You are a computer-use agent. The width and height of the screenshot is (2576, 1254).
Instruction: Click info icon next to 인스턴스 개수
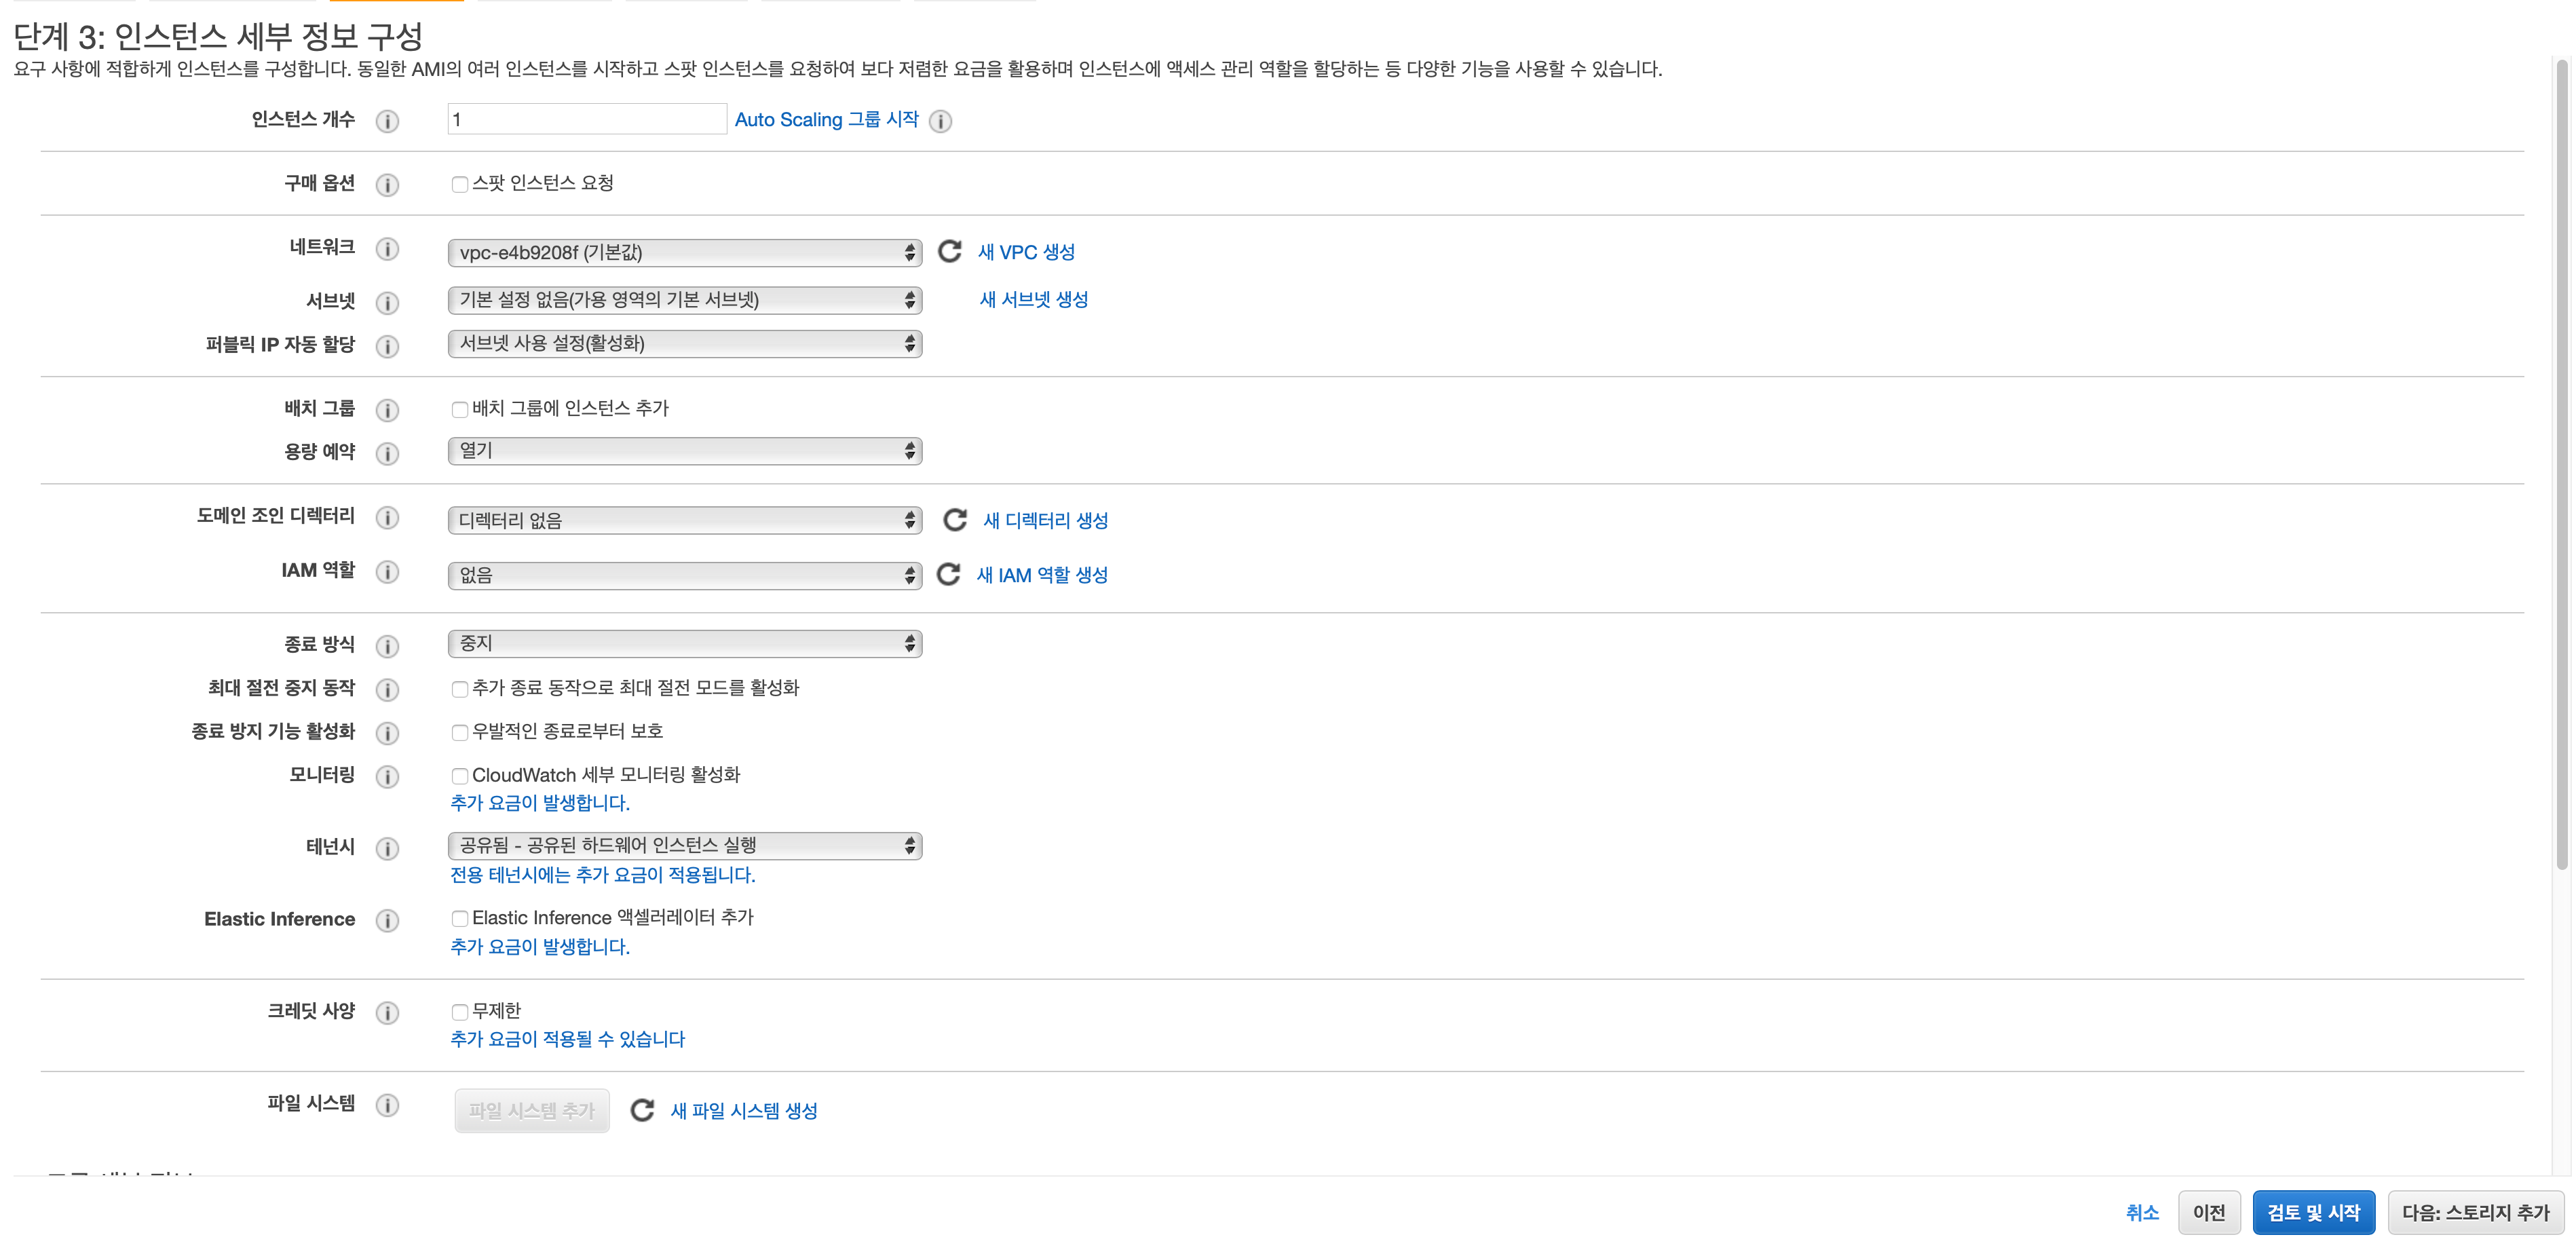point(387,121)
